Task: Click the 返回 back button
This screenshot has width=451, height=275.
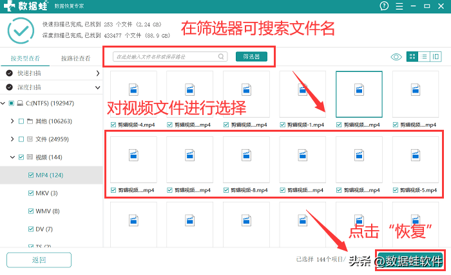Action: 39,260
